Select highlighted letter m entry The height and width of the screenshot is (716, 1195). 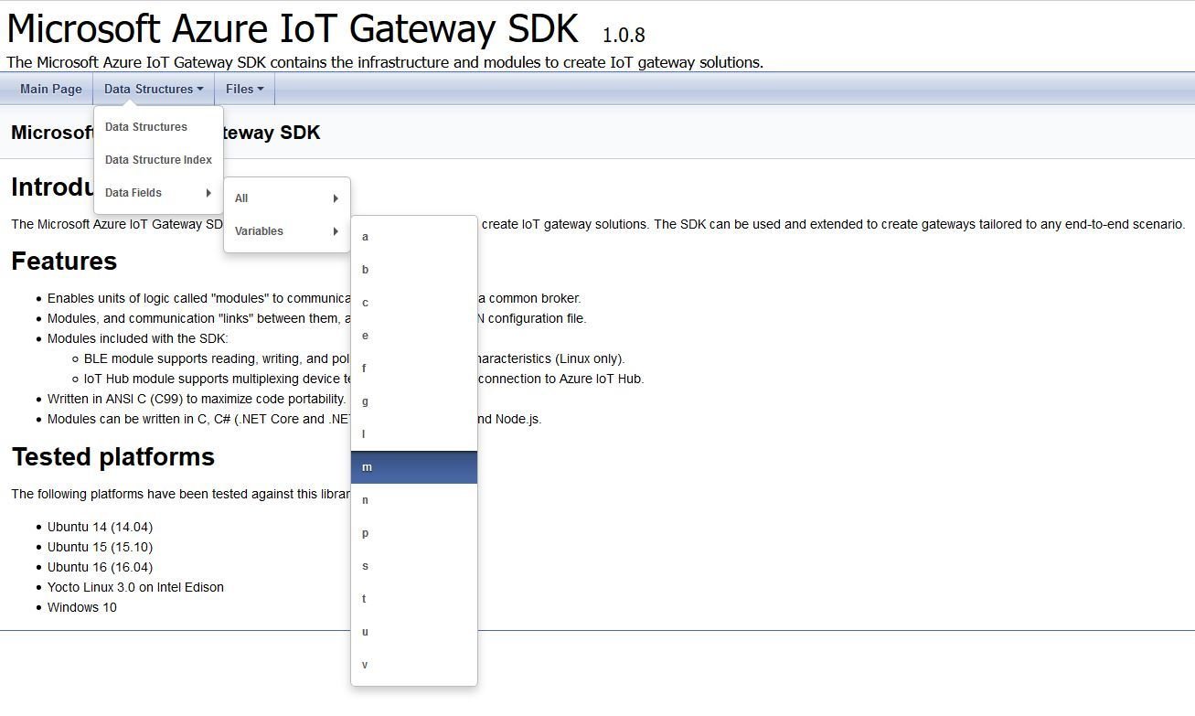pos(414,467)
